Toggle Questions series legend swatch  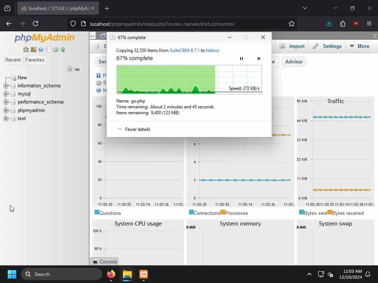(97, 212)
